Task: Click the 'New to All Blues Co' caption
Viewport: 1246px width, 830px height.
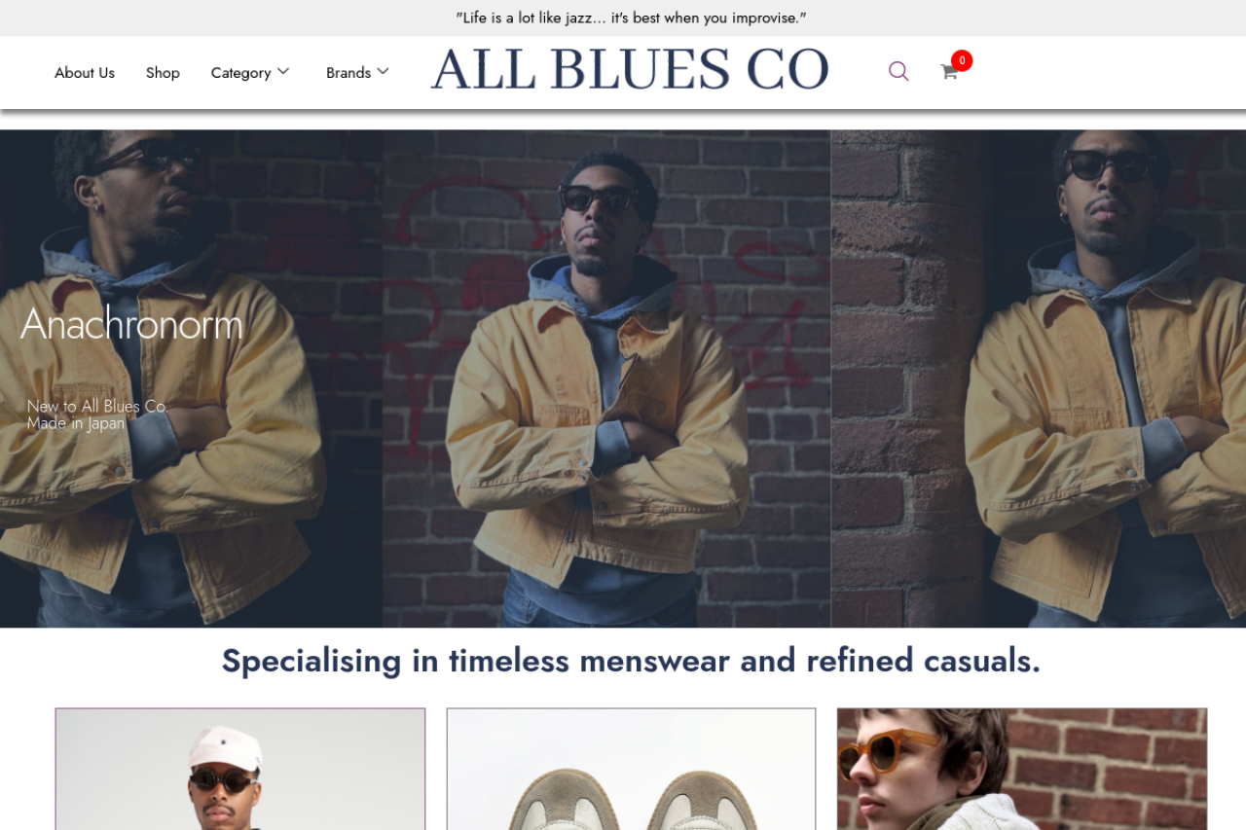Action: click(x=96, y=406)
